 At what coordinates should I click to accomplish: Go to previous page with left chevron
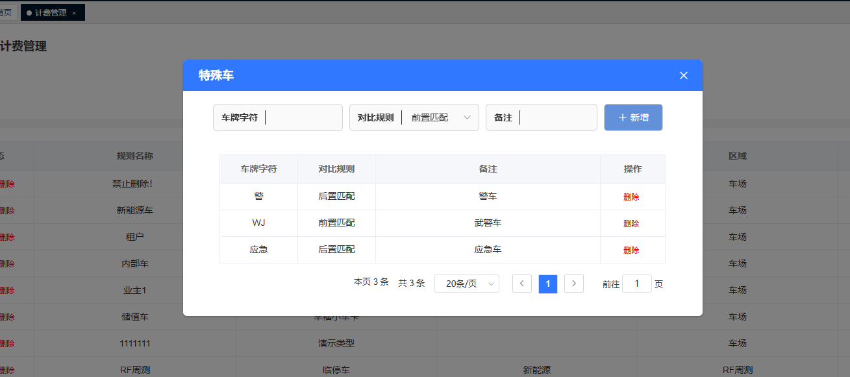click(522, 284)
